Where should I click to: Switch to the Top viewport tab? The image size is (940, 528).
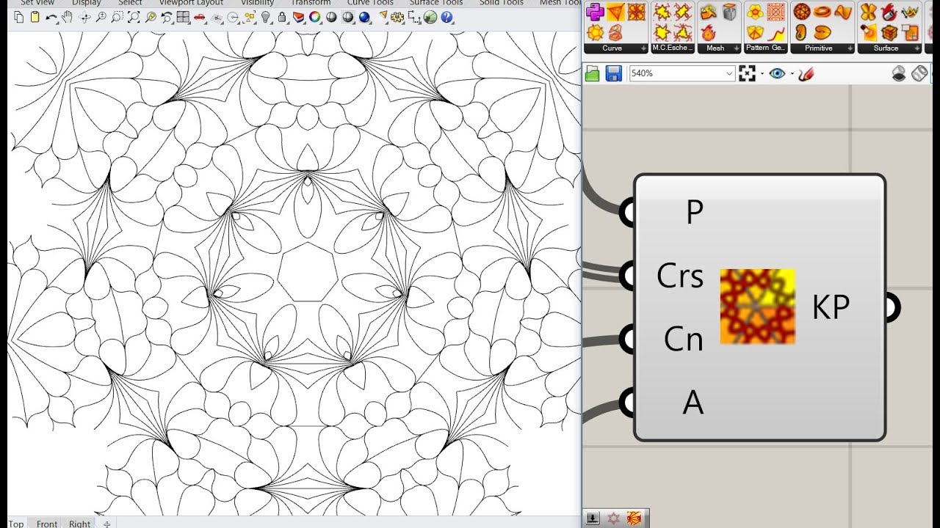click(x=15, y=524)
